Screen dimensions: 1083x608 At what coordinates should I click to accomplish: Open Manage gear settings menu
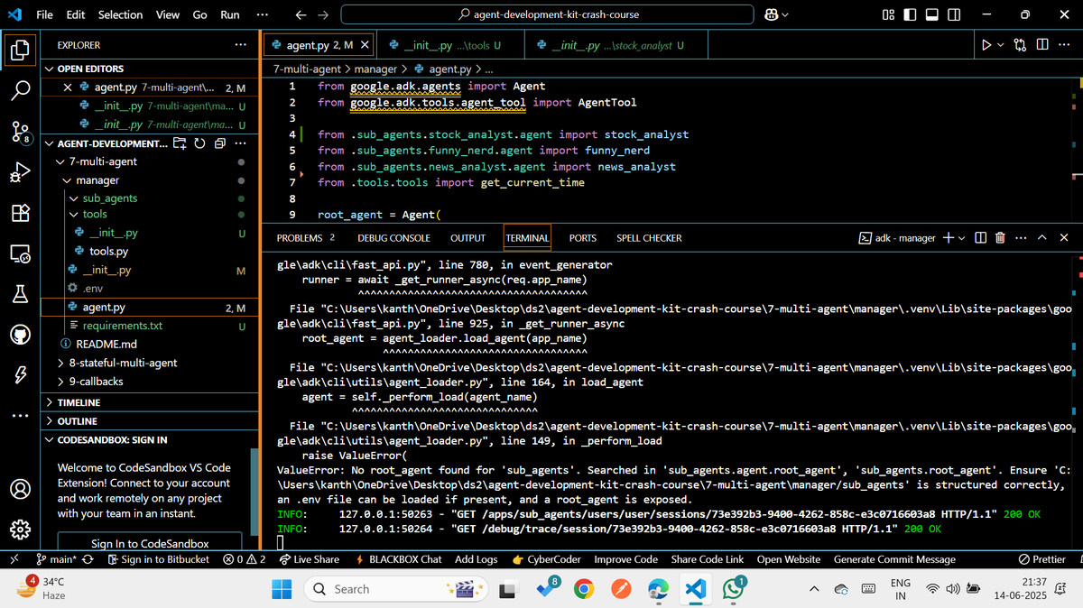coord(20,530)
